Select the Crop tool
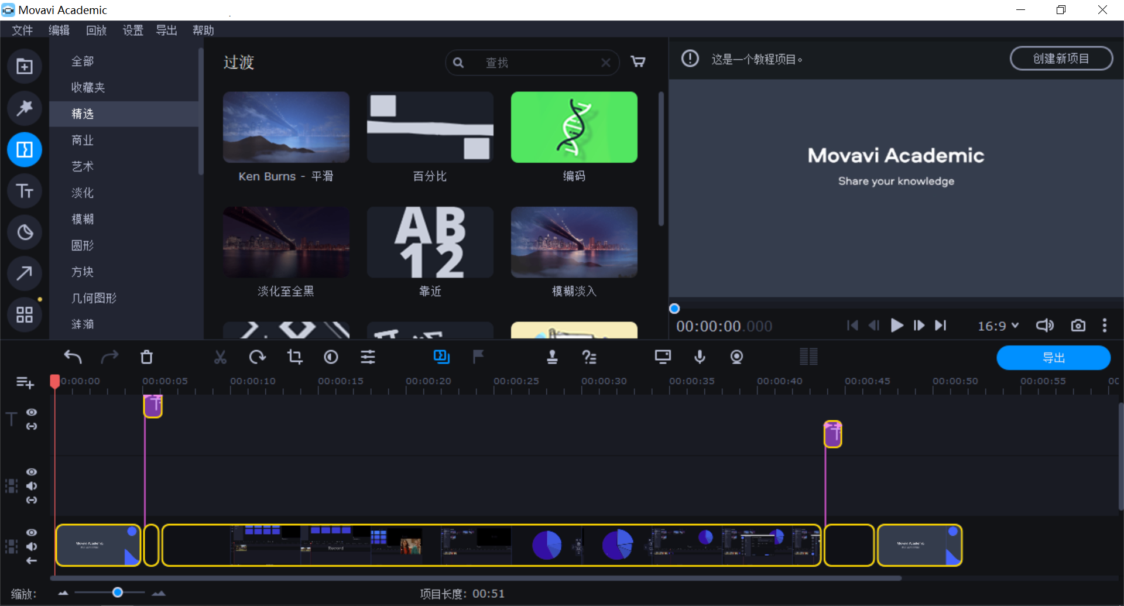This screenshot has width=1124, height=606. click(x=294, y=357)
